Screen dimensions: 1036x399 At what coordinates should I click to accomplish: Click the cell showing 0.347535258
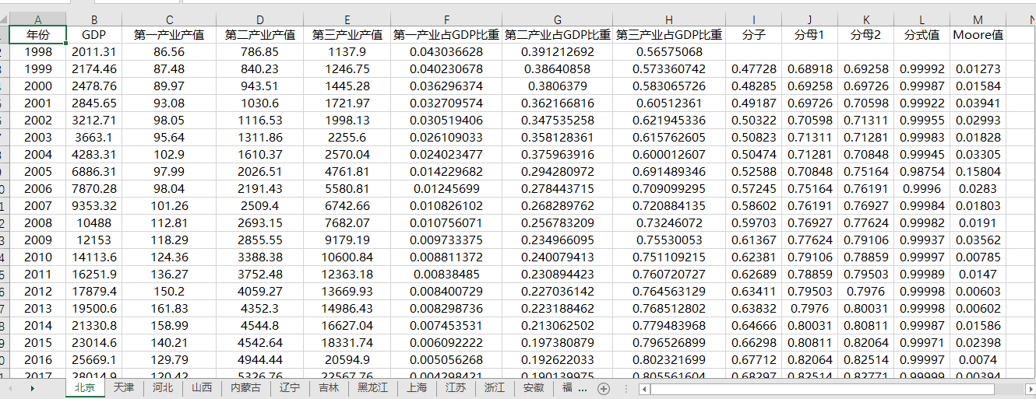point(558,120)
